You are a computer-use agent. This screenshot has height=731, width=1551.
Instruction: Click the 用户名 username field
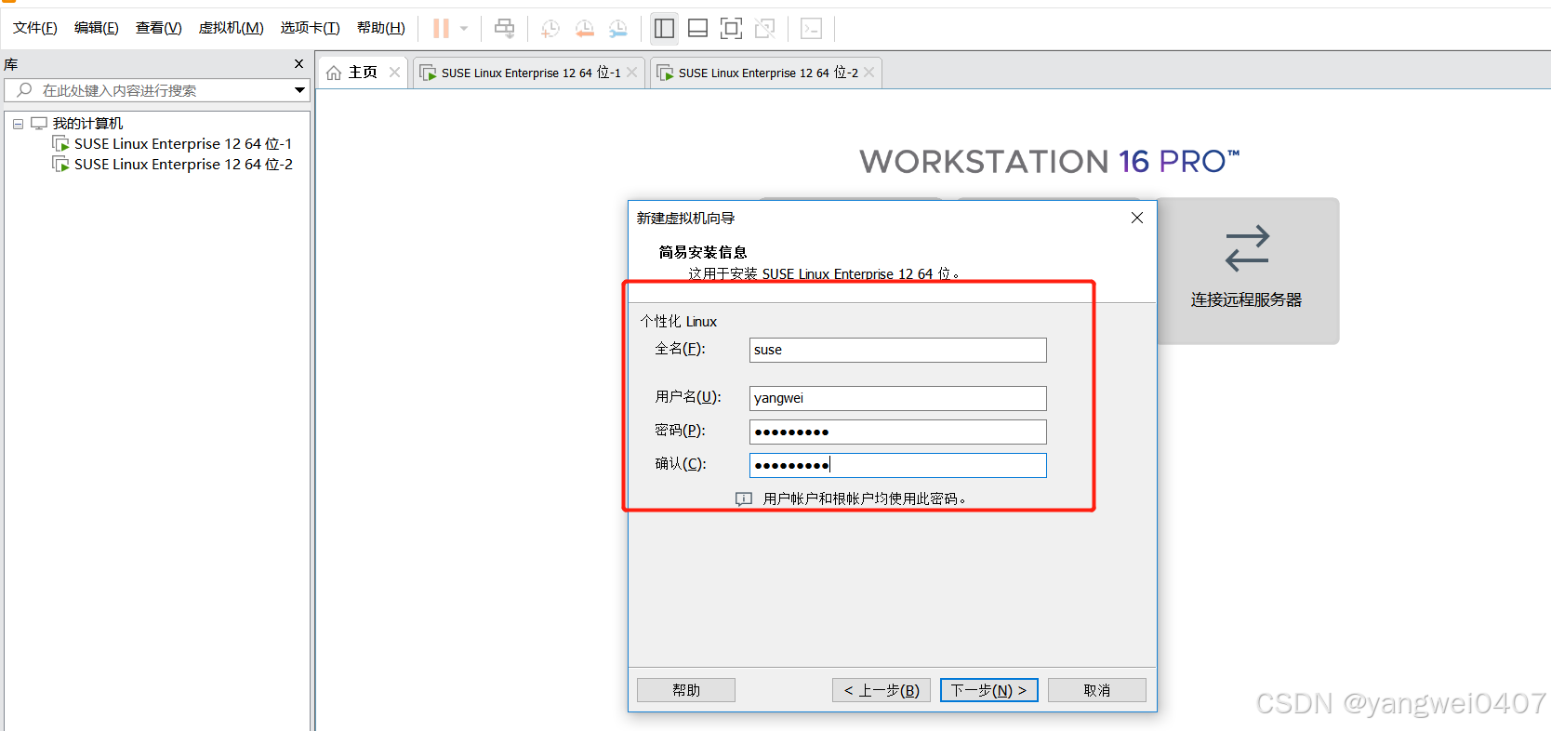[x=898, y=398]
